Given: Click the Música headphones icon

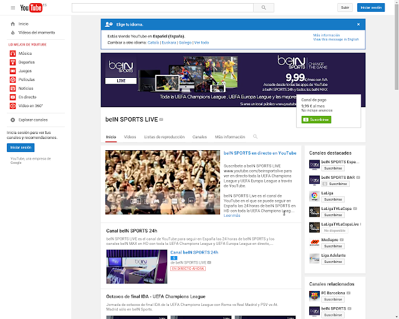Looking at the screenshot, I should (12, 54).
